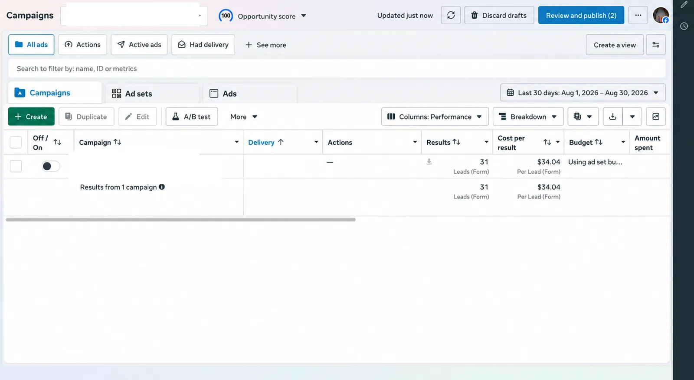The height and width of the screenshot is (380, 694).
Task: Focus the search filter input field
Action: (x=337, y=68)
